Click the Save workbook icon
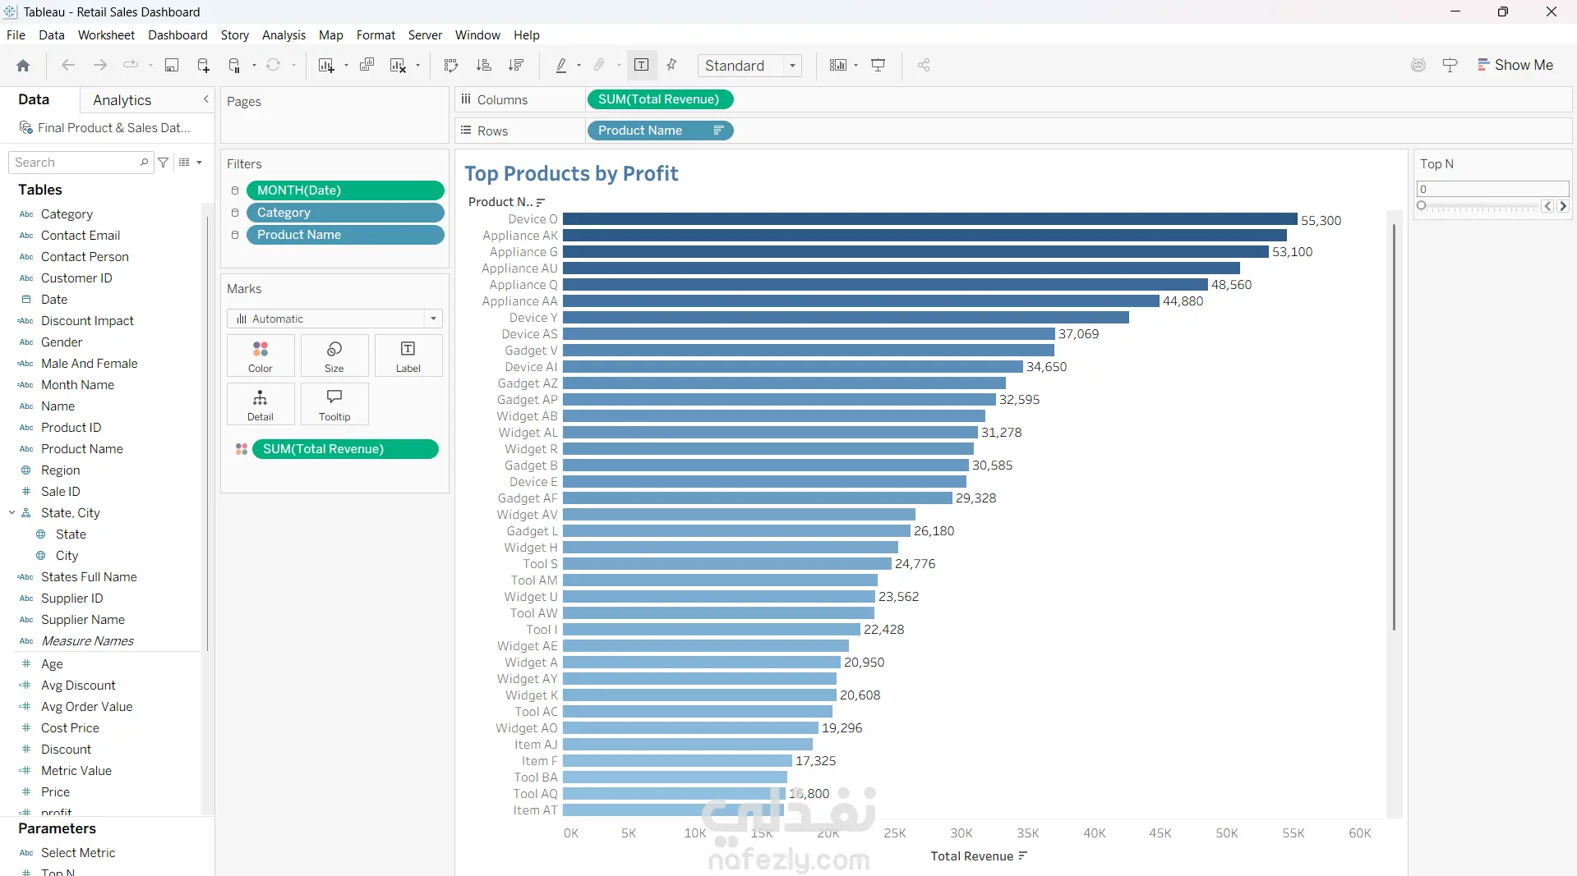 pos(172,66)
